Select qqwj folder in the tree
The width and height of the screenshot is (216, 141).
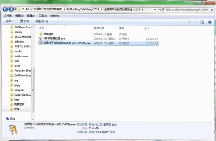[15, 85]
